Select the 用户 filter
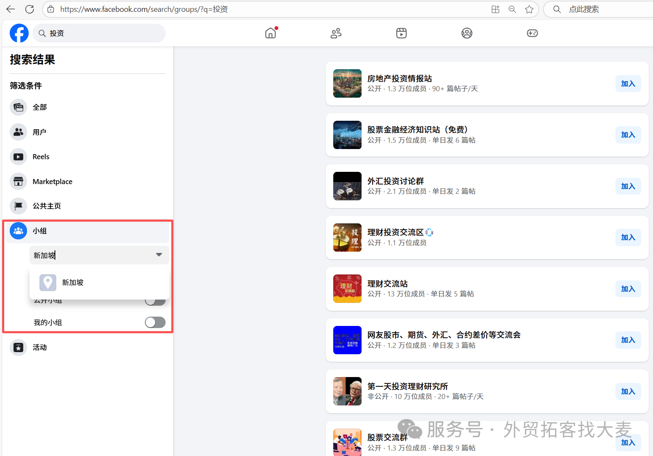653x456 pixels. coord(87,132)
